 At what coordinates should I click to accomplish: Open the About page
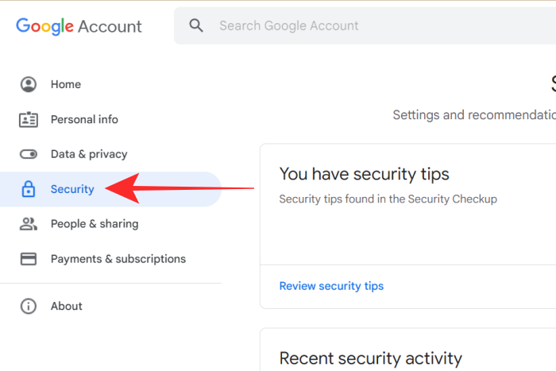pos(67,306)
